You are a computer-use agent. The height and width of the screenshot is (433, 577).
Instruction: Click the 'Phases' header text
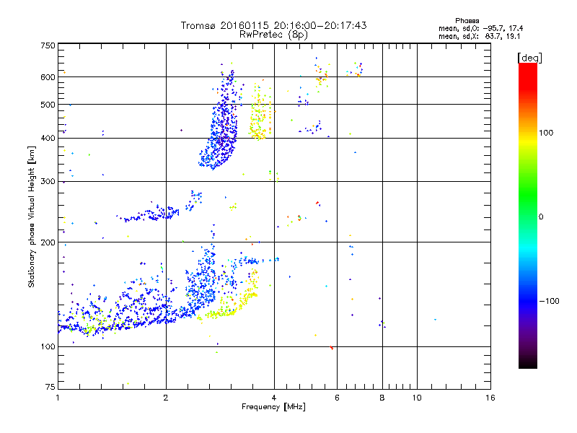[x=467, y=21]
